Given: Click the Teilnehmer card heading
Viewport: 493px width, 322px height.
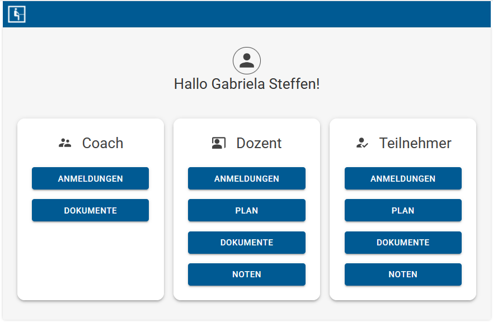Looking at the screenshot, I should (x=415, y=143).
